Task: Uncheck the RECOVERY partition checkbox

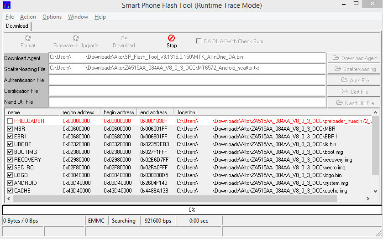Action: [x=10, y=160]
